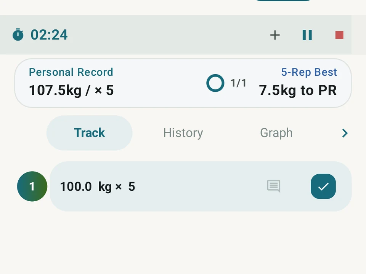Tap the set number 1 badge
This screenshot has width=366, height=274.
[32, 186]
